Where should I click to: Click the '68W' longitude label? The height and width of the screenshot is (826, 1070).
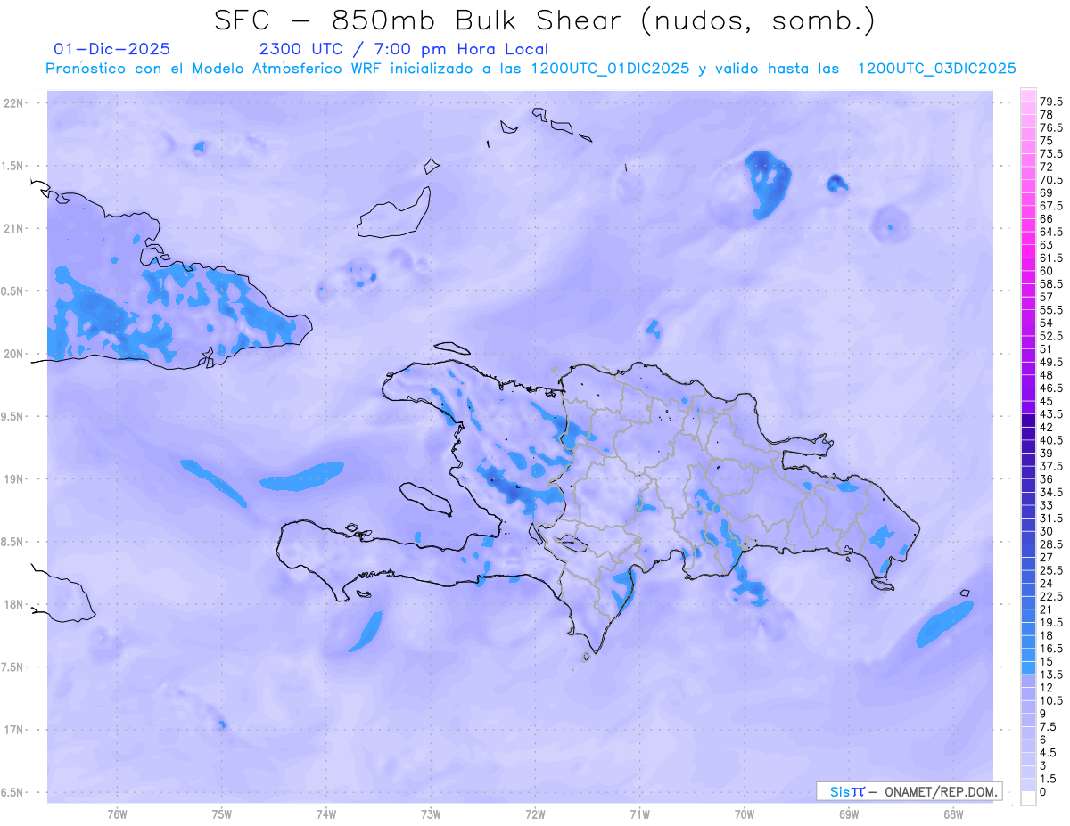coord(953,814)
